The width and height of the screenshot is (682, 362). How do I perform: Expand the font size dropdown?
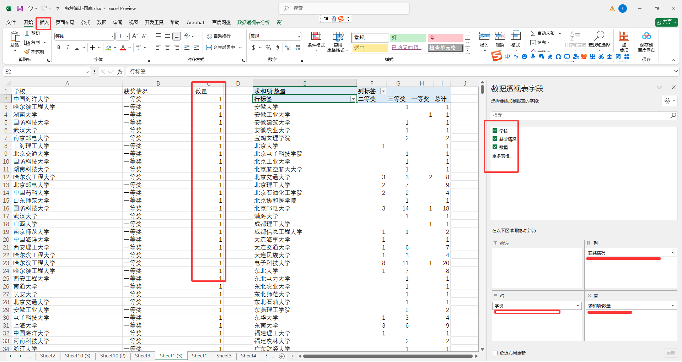127,36
